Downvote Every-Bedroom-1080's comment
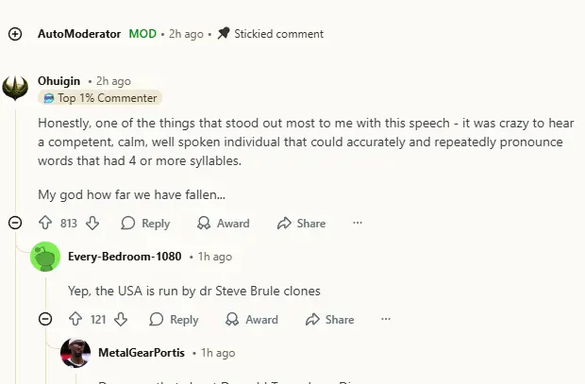Image resolution: width=585 pixels, height=384 pixels. 121,320
